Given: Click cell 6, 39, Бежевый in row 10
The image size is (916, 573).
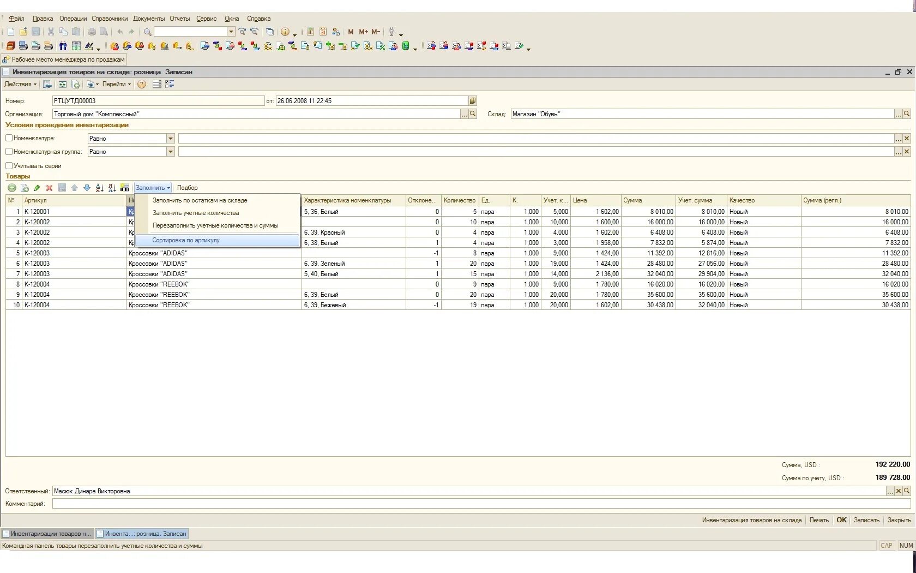Looking at the screenshot, I should [x=354, y=305].
